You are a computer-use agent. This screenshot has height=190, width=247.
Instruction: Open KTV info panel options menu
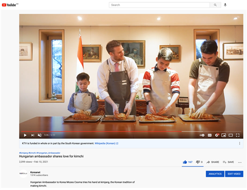click(239, 143)
